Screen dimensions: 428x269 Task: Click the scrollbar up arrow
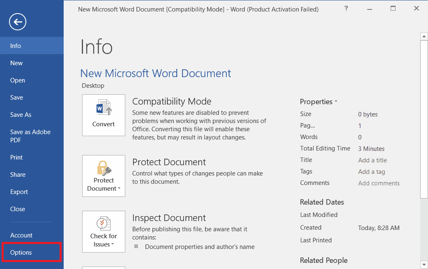(x=424, y=36)
